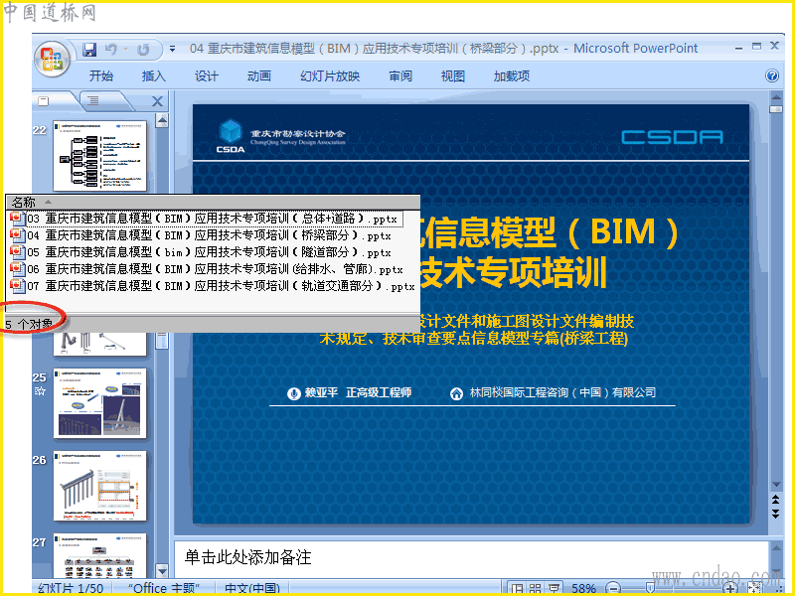
Task: Go to previous slide double-arrow button
Action: pos(776,501)
